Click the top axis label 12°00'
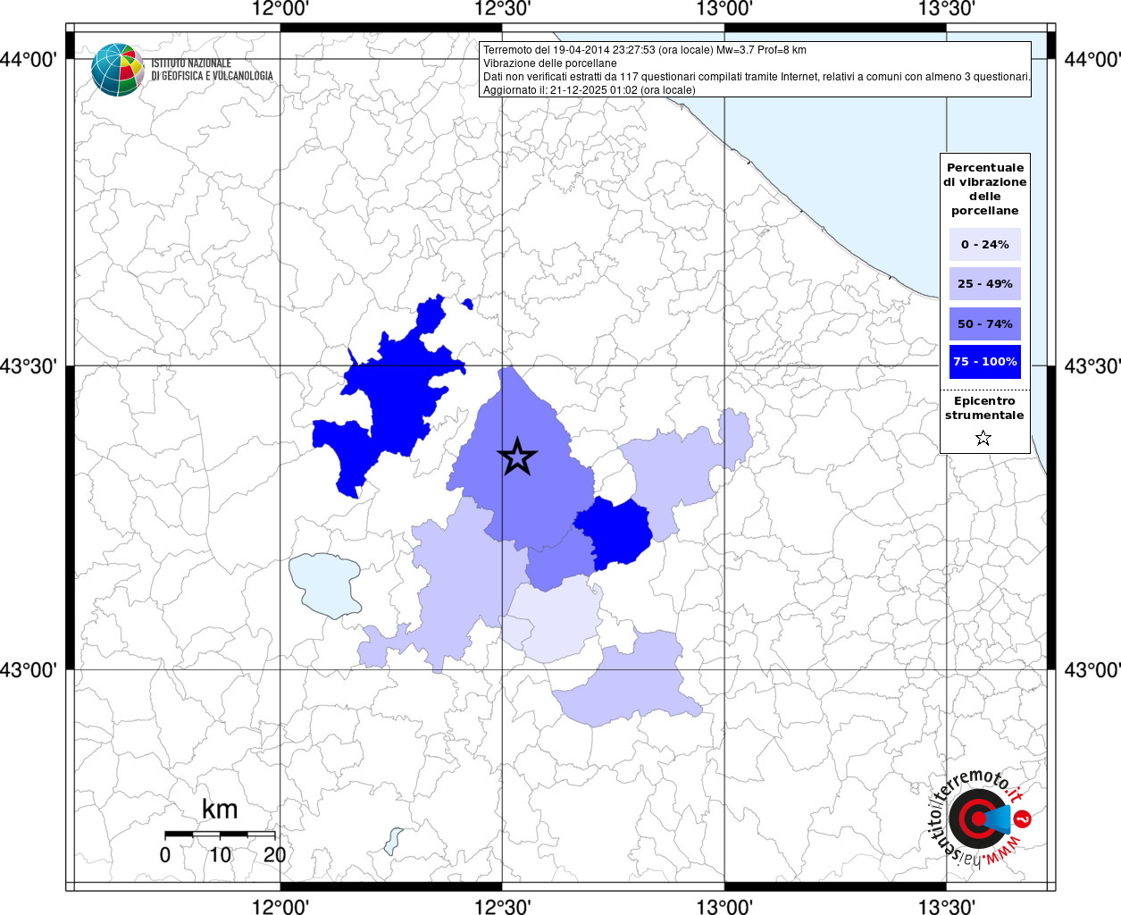Screen dimensions: 1121x915 (280, 9)
